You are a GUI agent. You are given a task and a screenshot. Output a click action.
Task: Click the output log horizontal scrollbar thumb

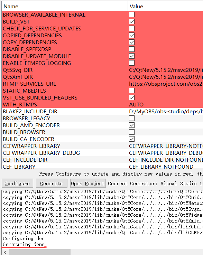[40, 252]
